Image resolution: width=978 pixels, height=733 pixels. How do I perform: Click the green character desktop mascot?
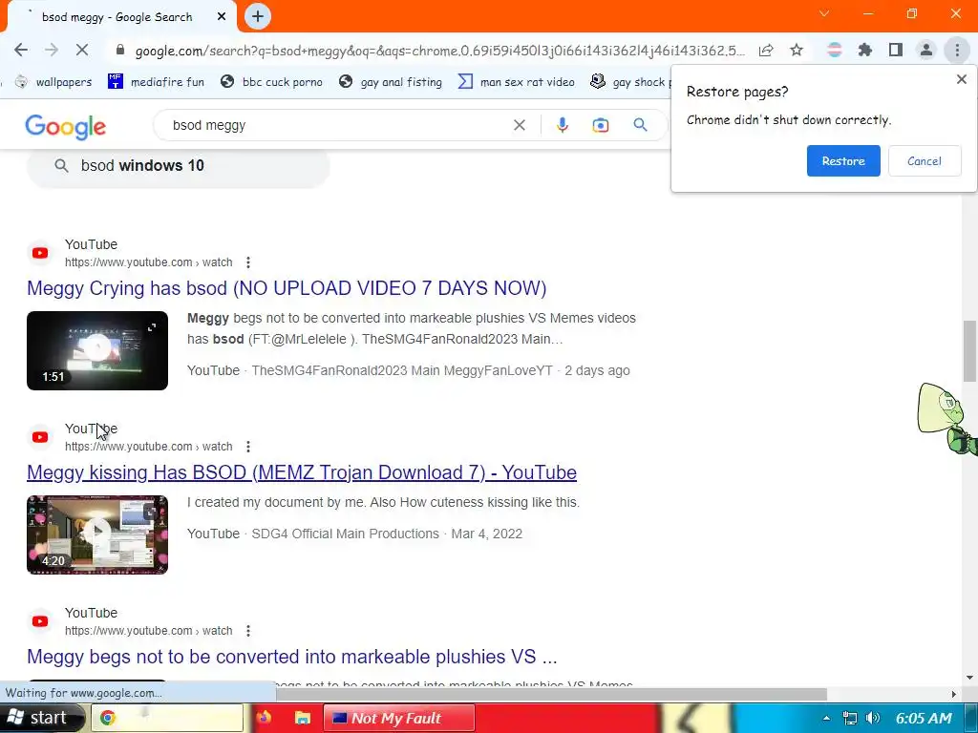pos(947,418)
